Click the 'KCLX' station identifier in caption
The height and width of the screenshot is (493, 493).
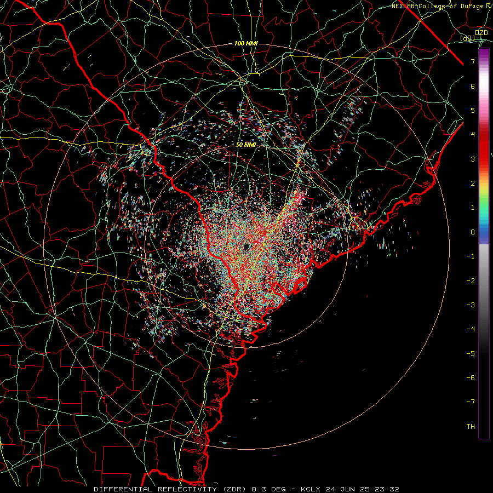[311, 489]
